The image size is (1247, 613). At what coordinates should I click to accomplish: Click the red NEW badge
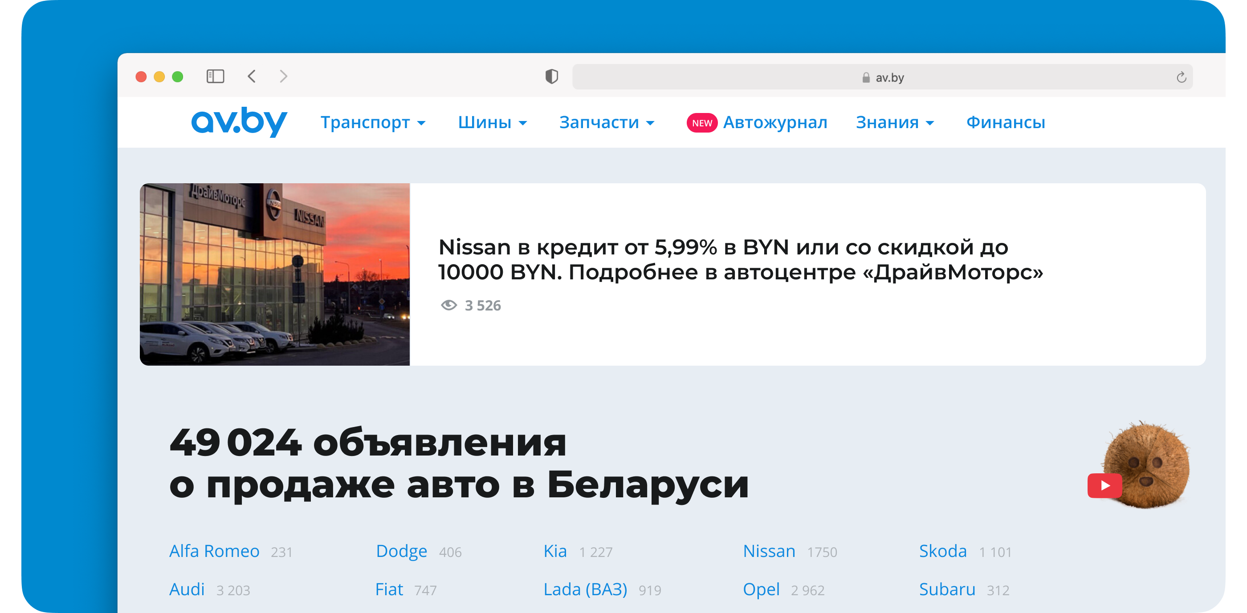[701, 123]
